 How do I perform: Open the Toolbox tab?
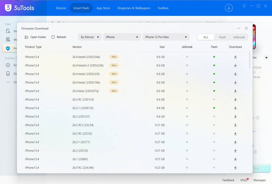[163, 8]
